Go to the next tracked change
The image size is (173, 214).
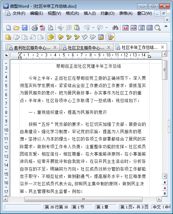pos(77,37)
